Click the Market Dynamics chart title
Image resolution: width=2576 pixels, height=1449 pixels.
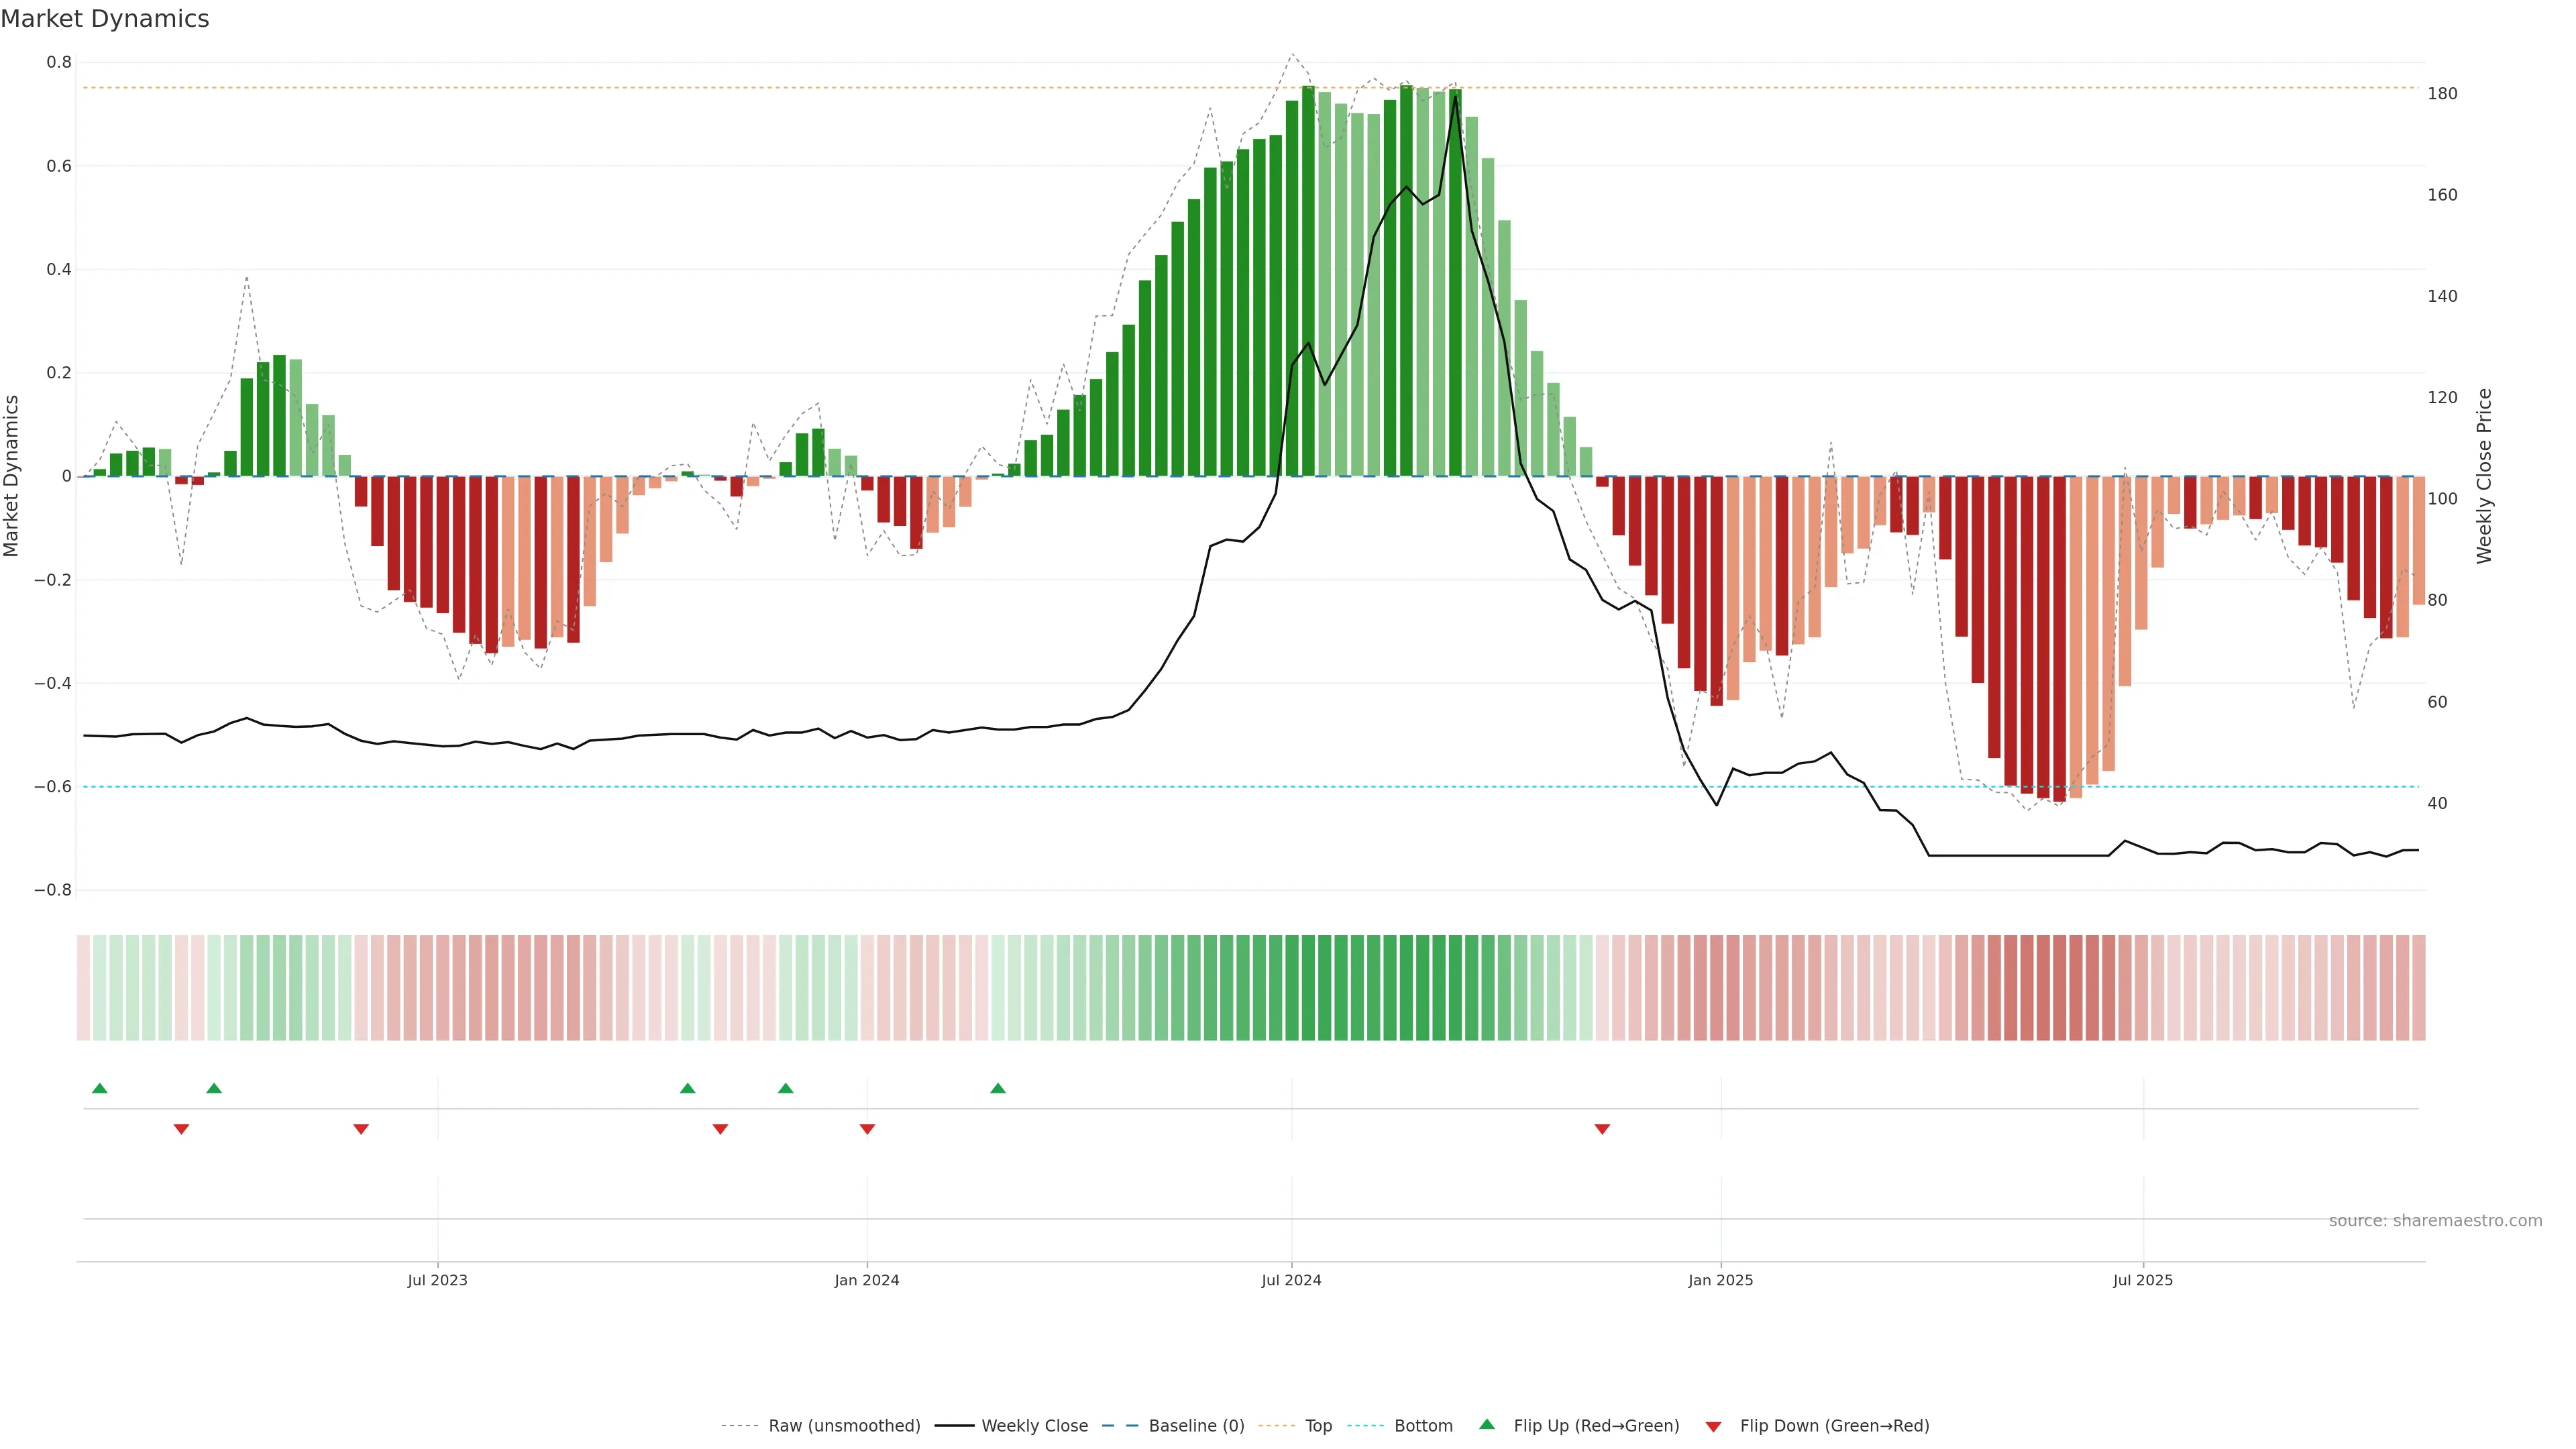tap(105, 19)
